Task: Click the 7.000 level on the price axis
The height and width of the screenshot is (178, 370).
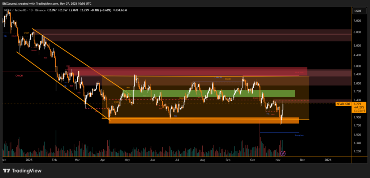Action: (358, 21)
